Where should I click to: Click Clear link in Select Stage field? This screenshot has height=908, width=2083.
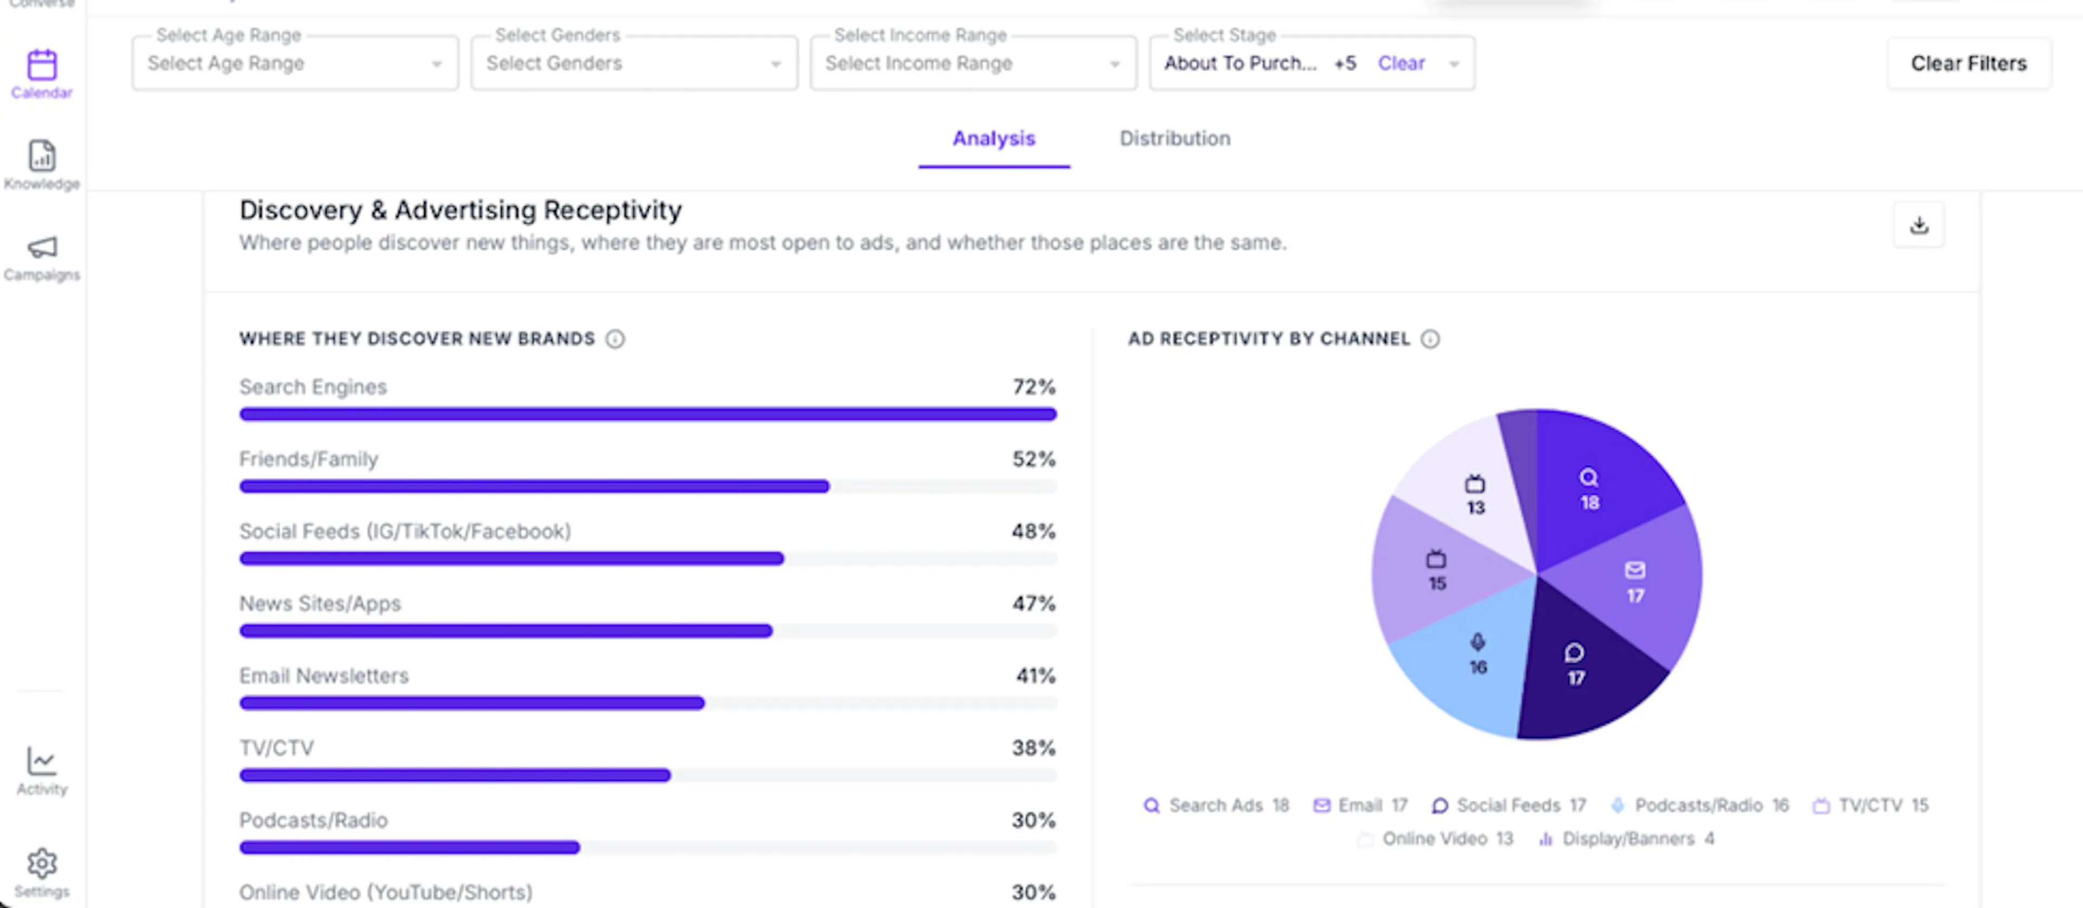click(x=1401, y=63)
